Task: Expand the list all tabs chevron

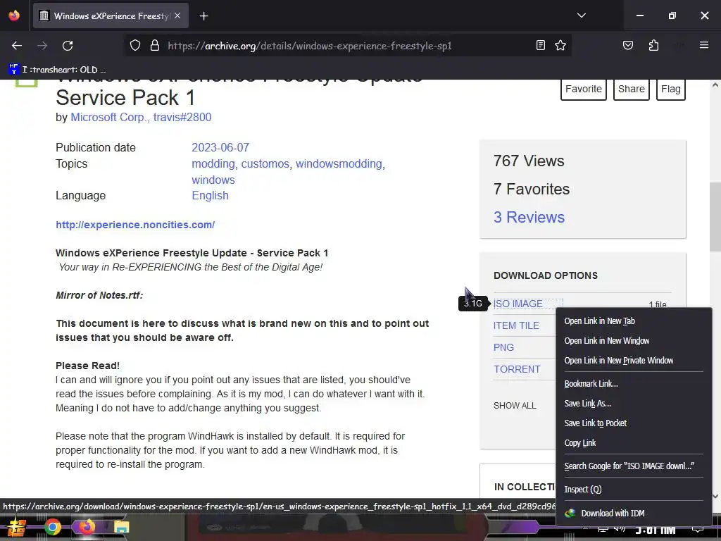Action: tap(582, 15)
